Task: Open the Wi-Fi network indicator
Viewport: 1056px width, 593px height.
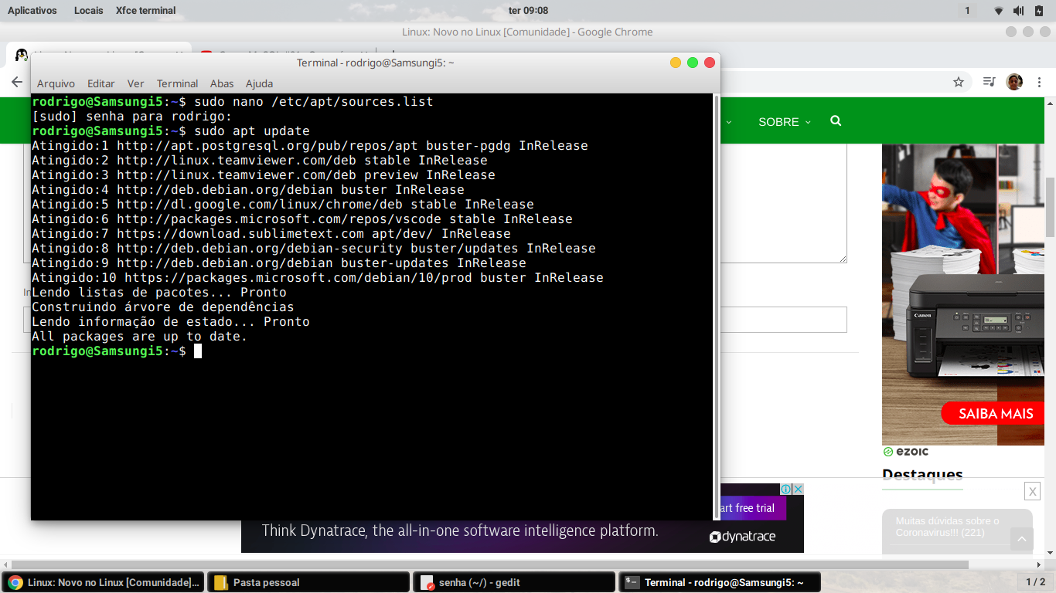Action: 999,11
